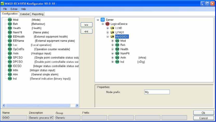Switch to the DataSet tab
216x122 pixels.
[25, 14]
